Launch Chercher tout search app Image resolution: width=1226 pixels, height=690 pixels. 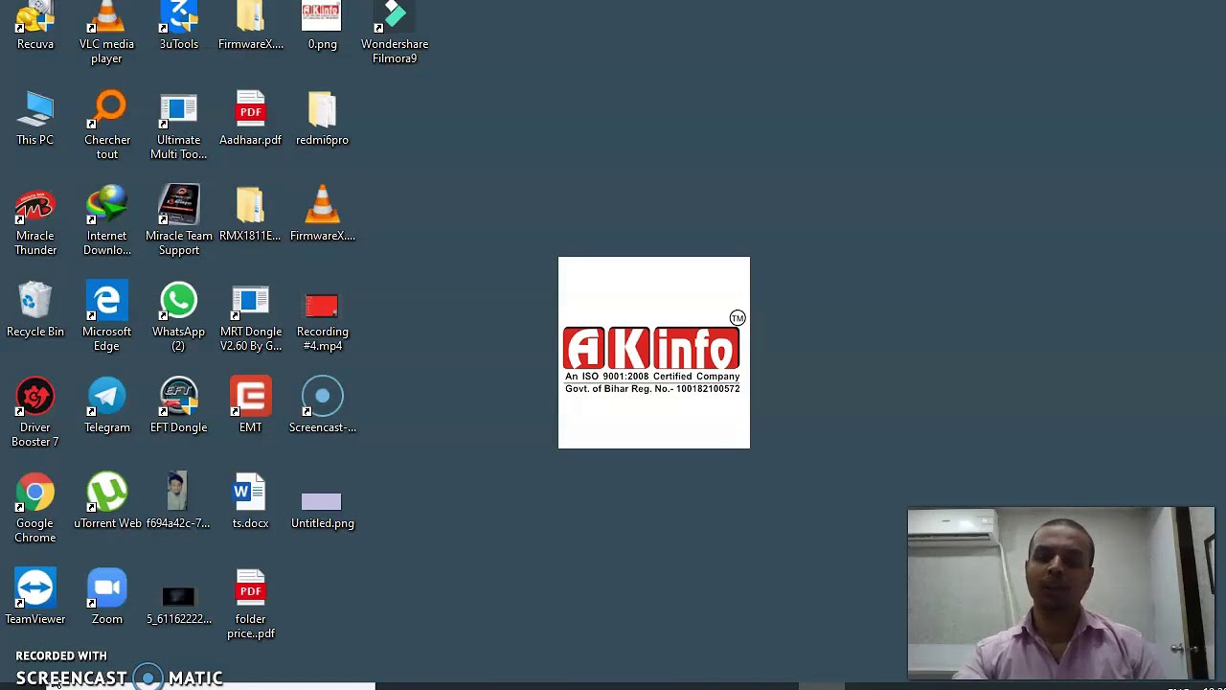(107, 126)
